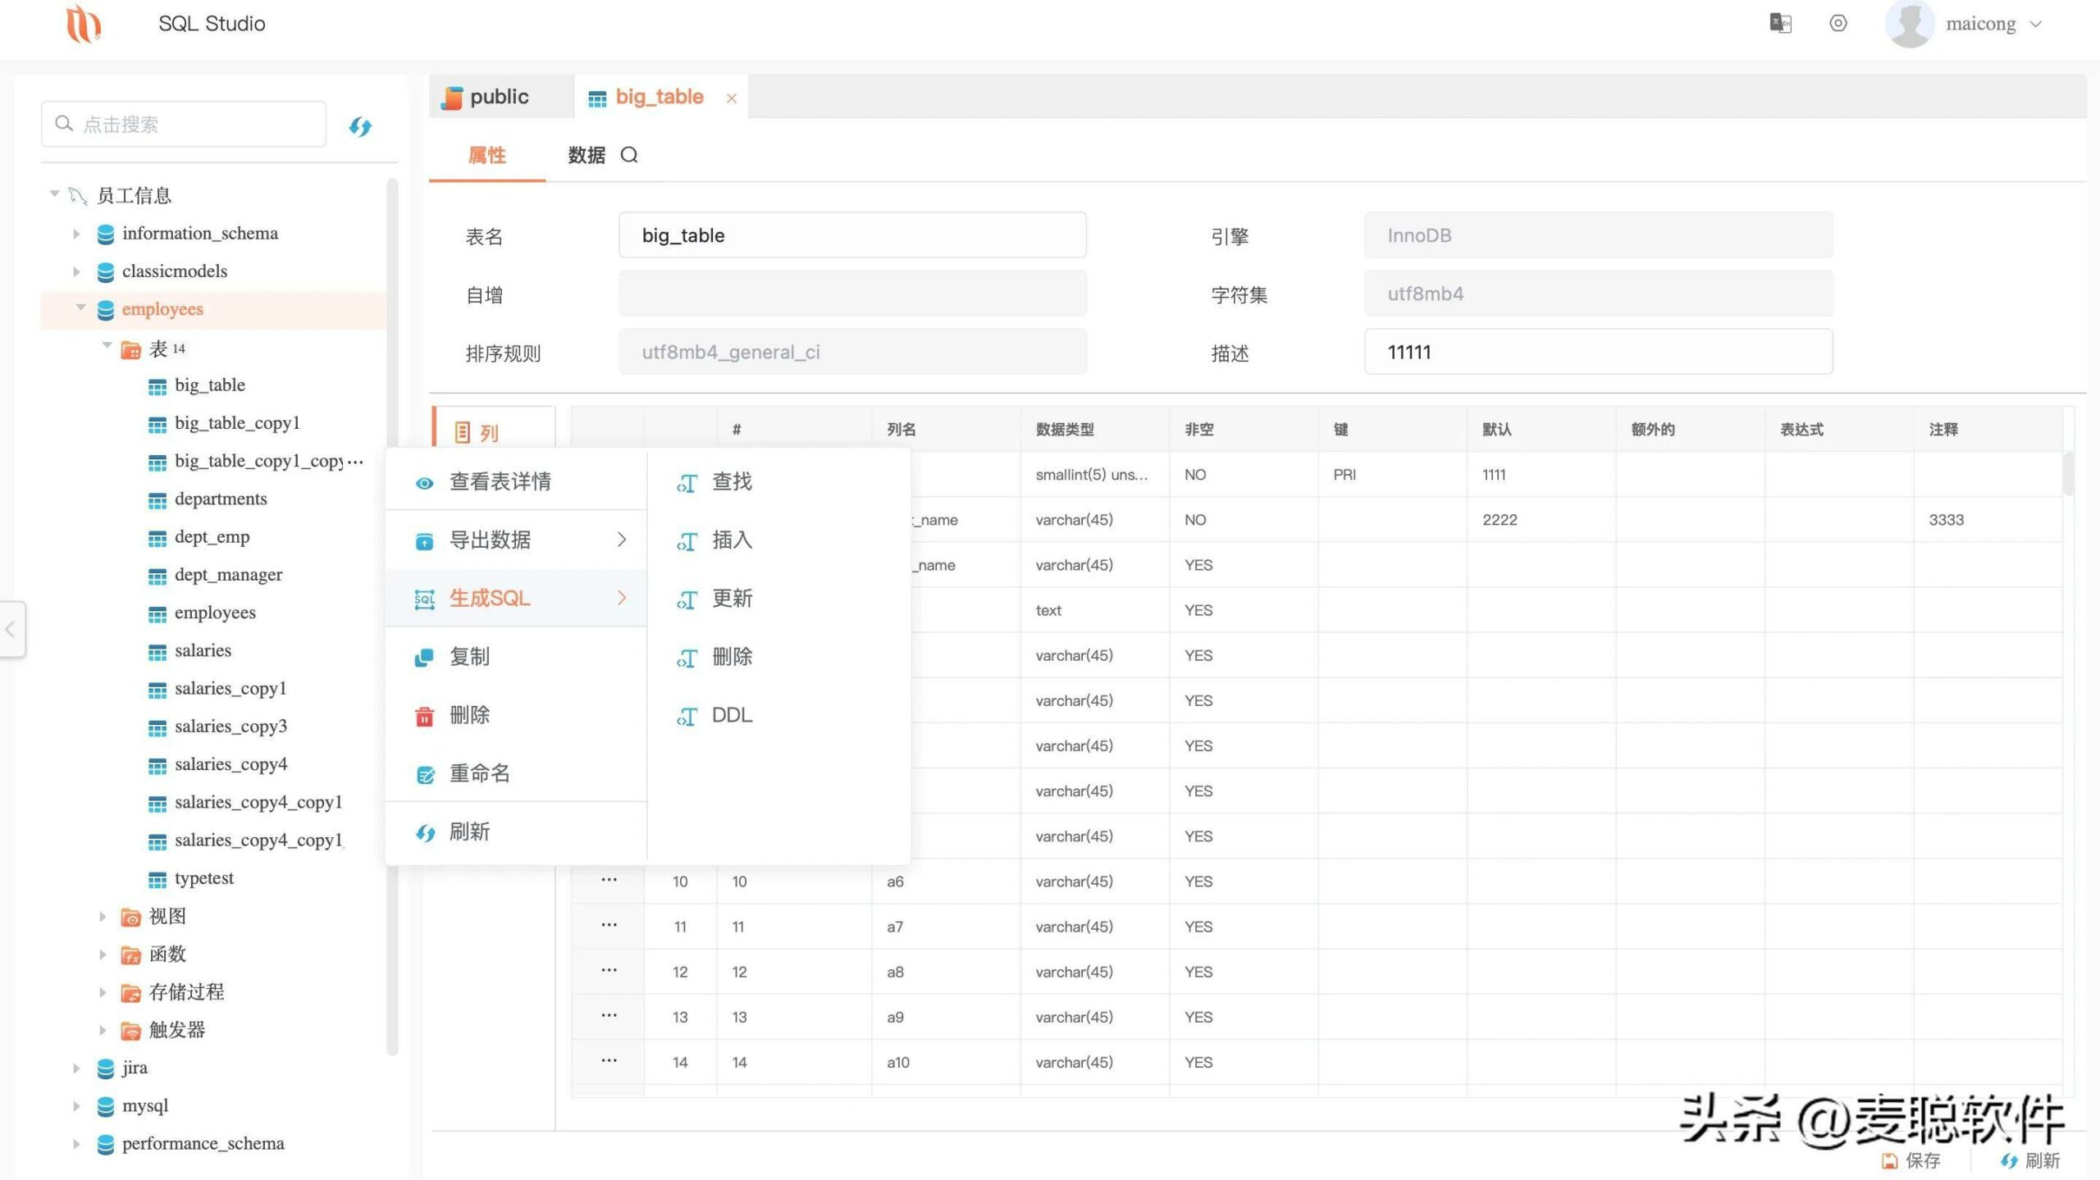The width and height of the screenshot is (2100, 1180).
Task: Open the salaries_copy3 table in tree
Action: [x=231, y=727]
